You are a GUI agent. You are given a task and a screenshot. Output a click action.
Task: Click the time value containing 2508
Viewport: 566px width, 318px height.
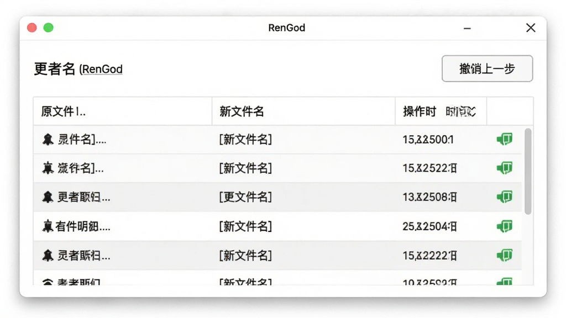(x=430, y=197)
